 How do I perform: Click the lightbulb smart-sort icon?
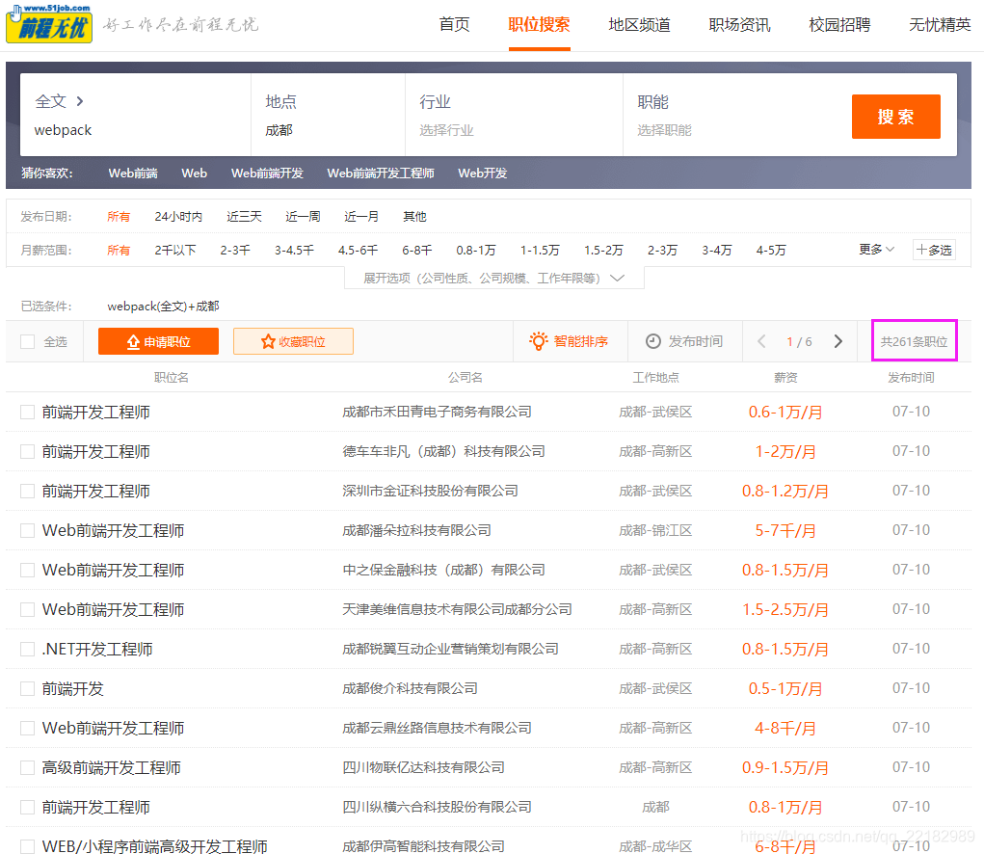(x=539, y=340)
